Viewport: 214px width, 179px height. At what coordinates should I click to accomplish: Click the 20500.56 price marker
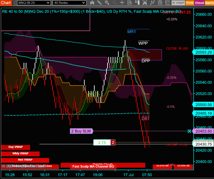click(x=203, y=105)
